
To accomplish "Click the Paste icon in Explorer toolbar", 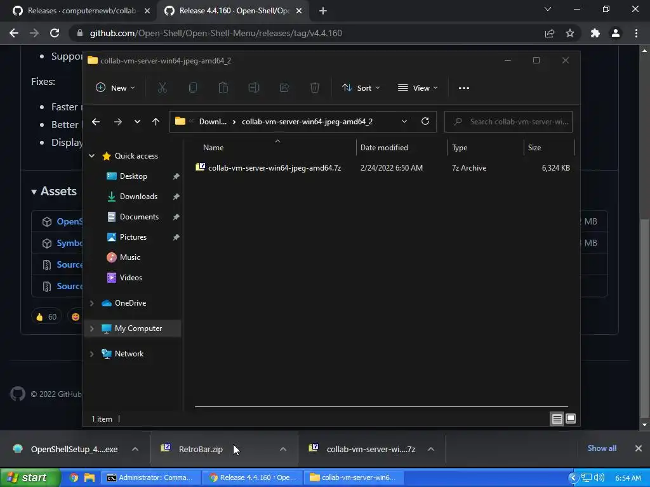I will click(223, 88).
